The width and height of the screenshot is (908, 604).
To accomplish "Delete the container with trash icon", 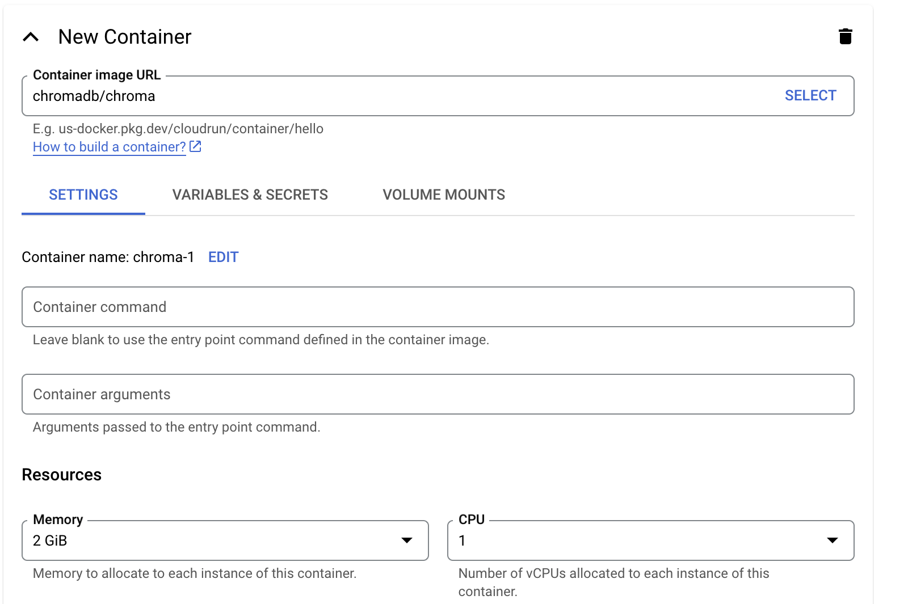I will pyautogui.click(x=845, y=36).
